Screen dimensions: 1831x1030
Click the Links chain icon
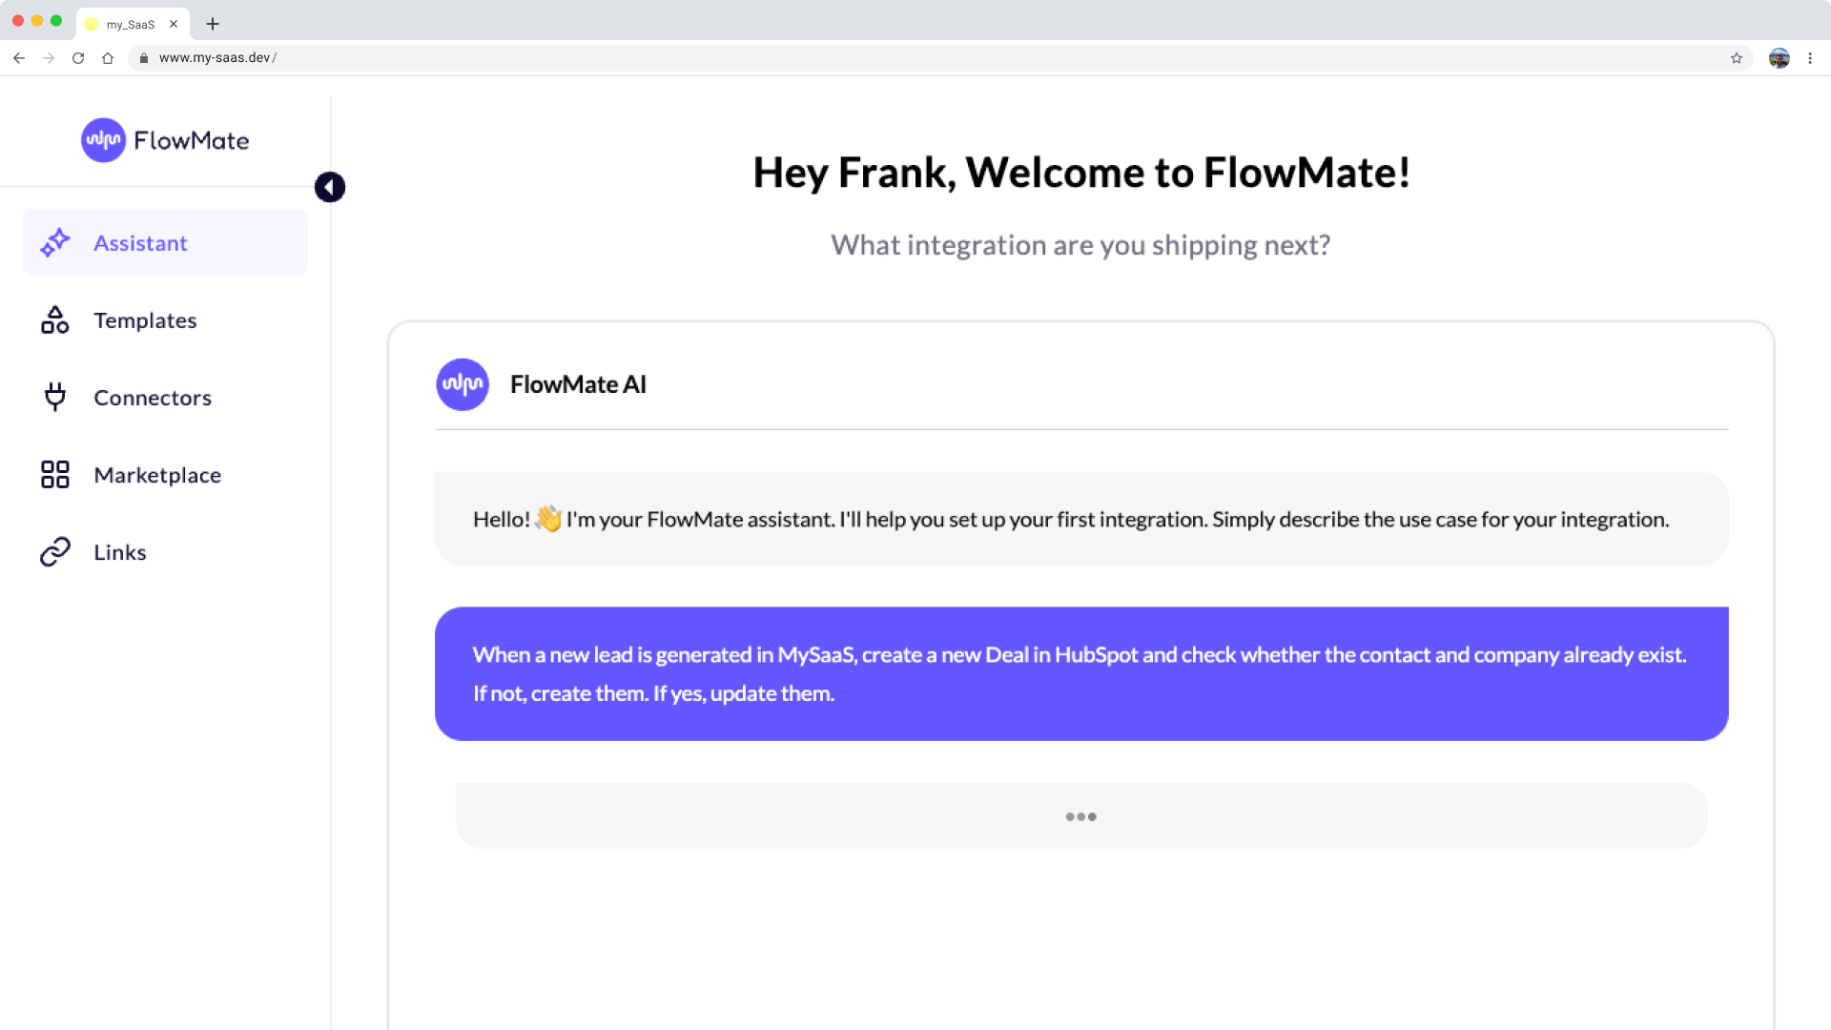click(55, 551)
